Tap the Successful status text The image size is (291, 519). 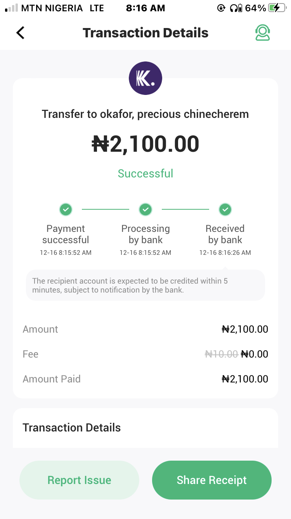(x=145, y=174)
